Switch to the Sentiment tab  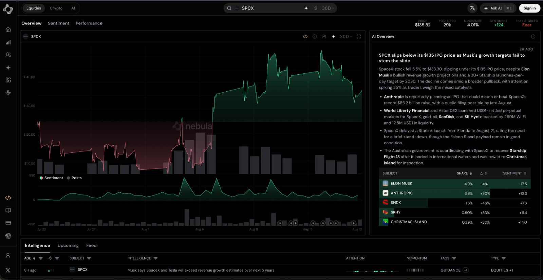58,23
